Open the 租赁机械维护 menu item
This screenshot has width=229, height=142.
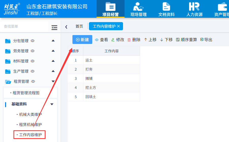click(x=30, y=124)
